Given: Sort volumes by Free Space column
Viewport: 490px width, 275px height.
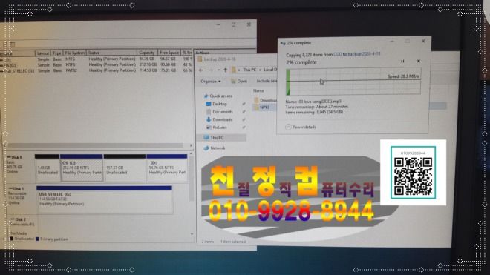Looking at the screenshot, I should click(169, 53).
